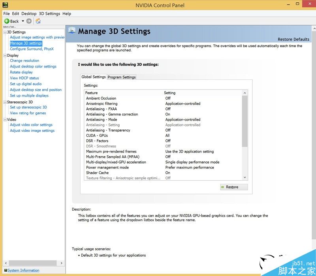Open Set up multiple displays
Viewport: 316px width, 276px height.
pyautogui.click(x=29, y=95)
